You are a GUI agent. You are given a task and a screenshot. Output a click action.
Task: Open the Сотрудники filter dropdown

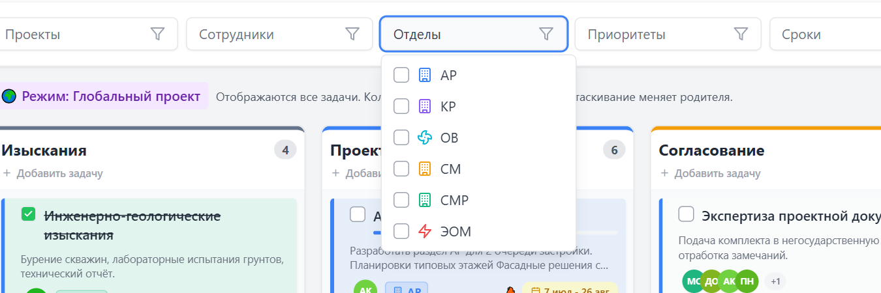279,34
